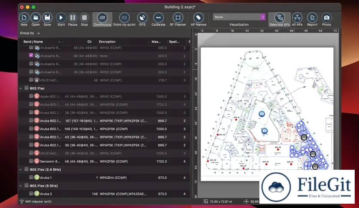359x208 pixels.
Task: Click the WiFi Adapter (en0) status icon
Action: [22, 202]
